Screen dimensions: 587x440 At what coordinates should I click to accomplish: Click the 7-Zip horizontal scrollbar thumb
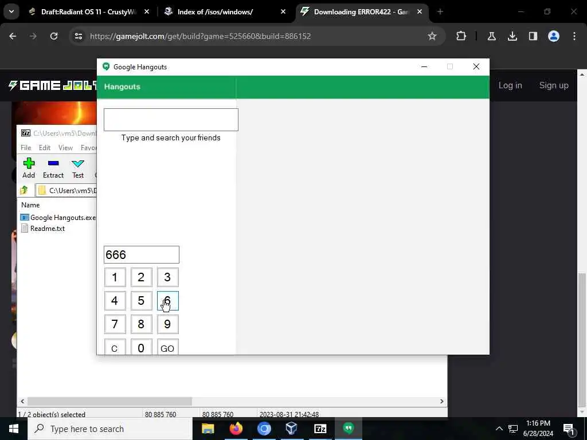[x=109, y=401]
